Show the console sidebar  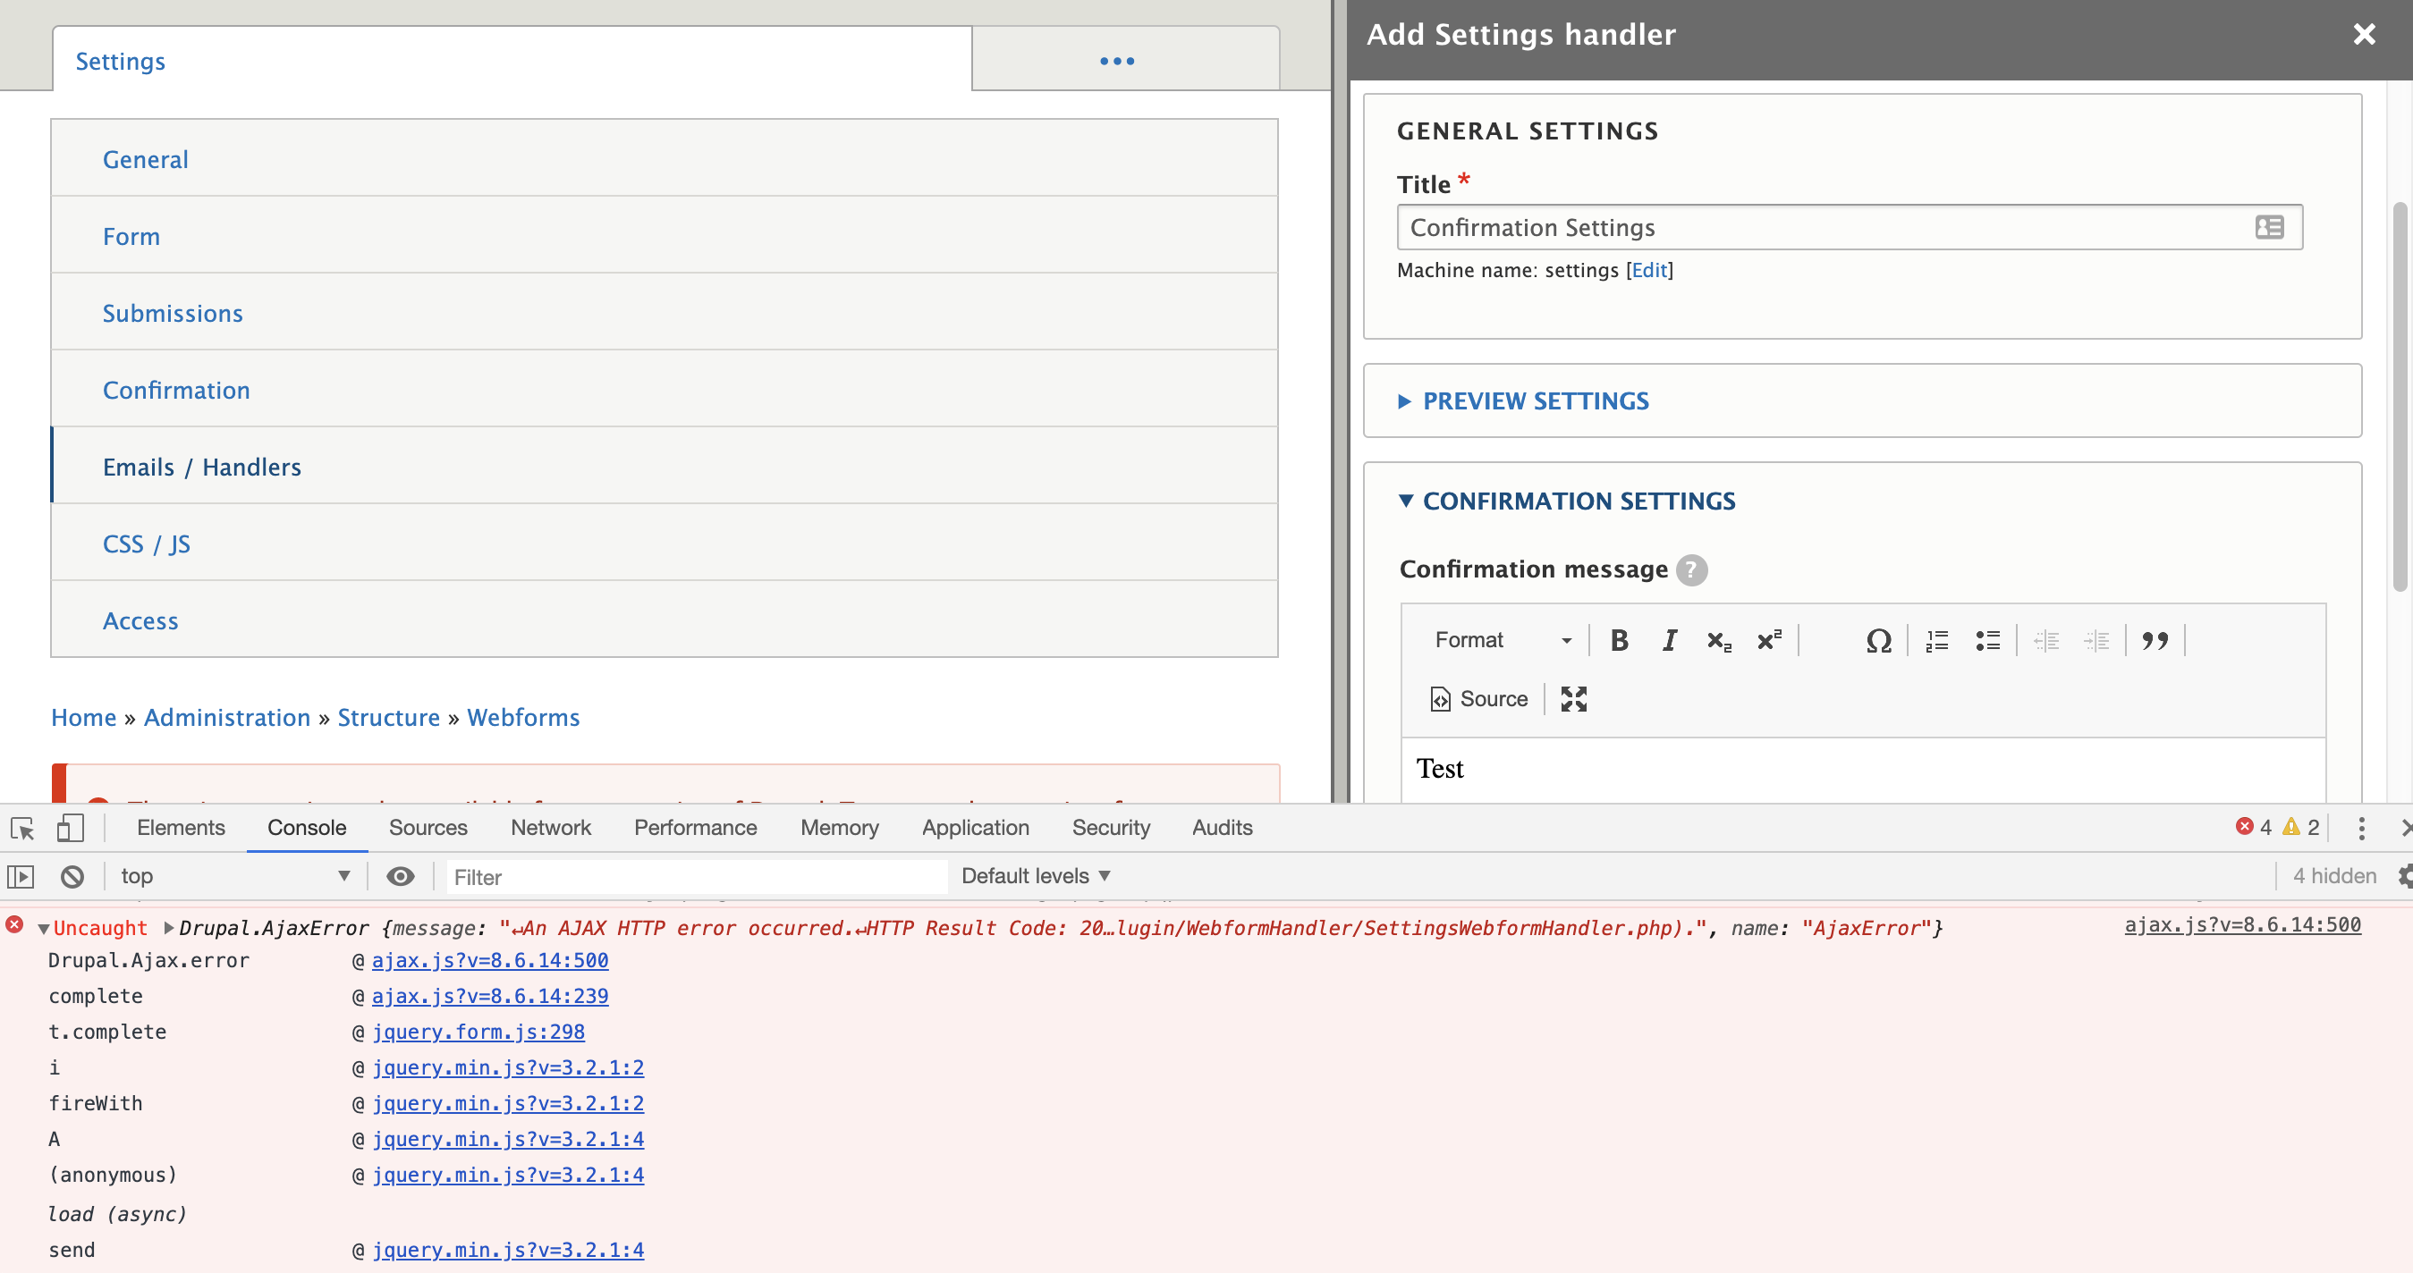(21, 876)
